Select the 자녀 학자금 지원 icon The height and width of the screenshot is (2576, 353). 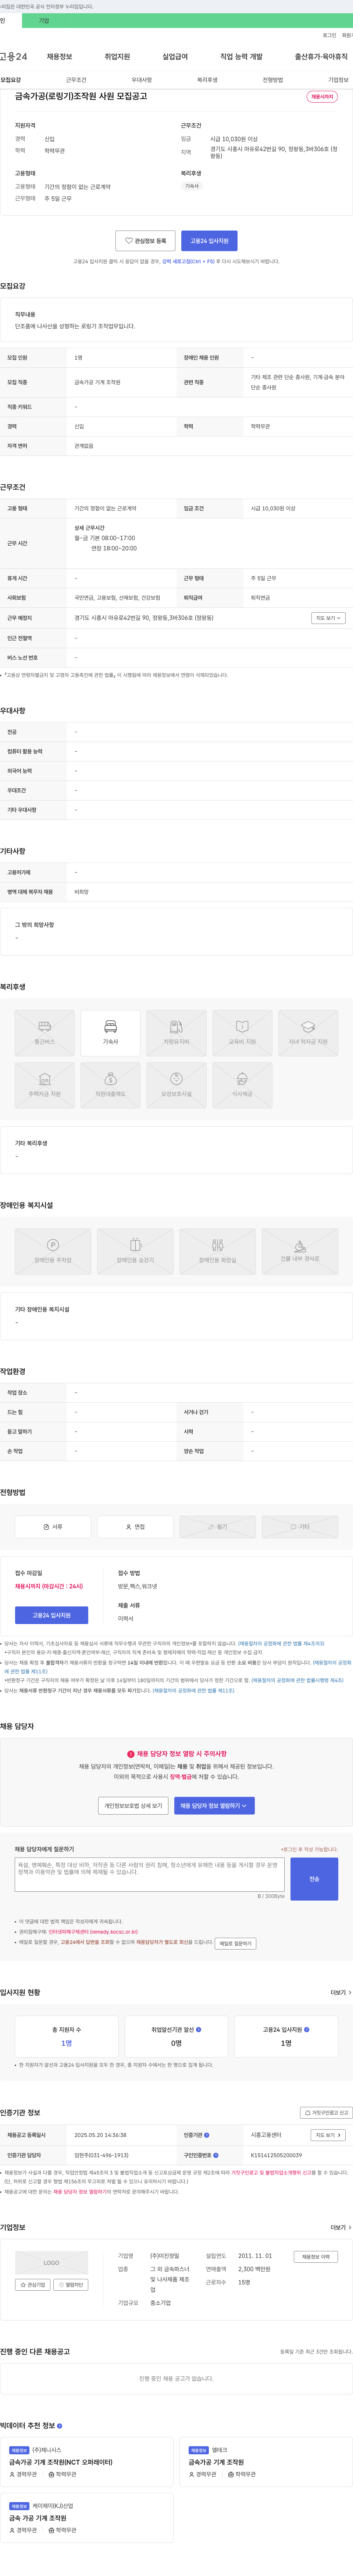308,1033
